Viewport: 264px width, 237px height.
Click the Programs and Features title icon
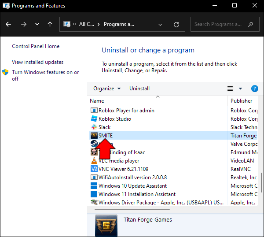6,6
